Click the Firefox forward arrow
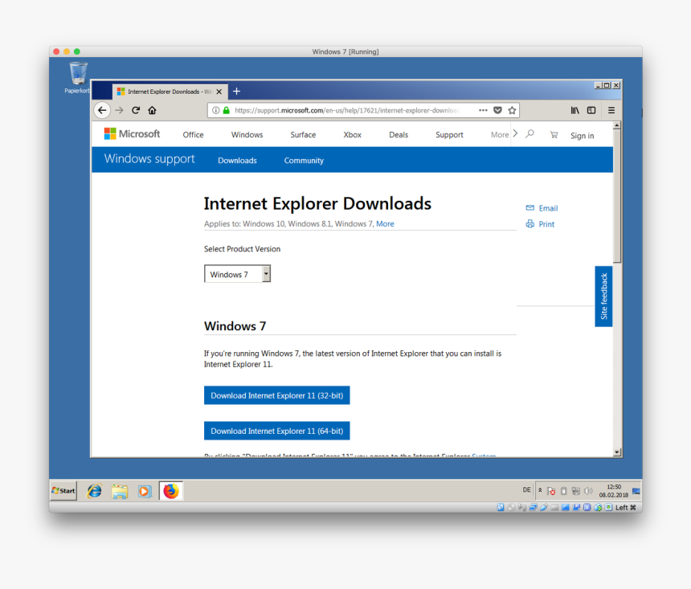 coord(119,110)
